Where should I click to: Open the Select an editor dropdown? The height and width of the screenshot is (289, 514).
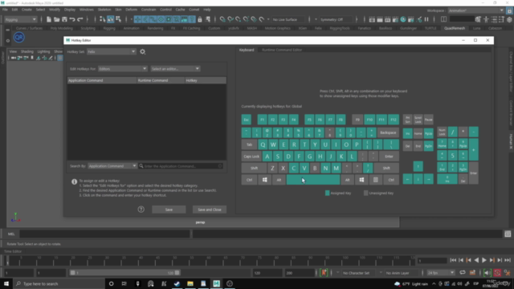pyautogui.click(x=175, y=69)
